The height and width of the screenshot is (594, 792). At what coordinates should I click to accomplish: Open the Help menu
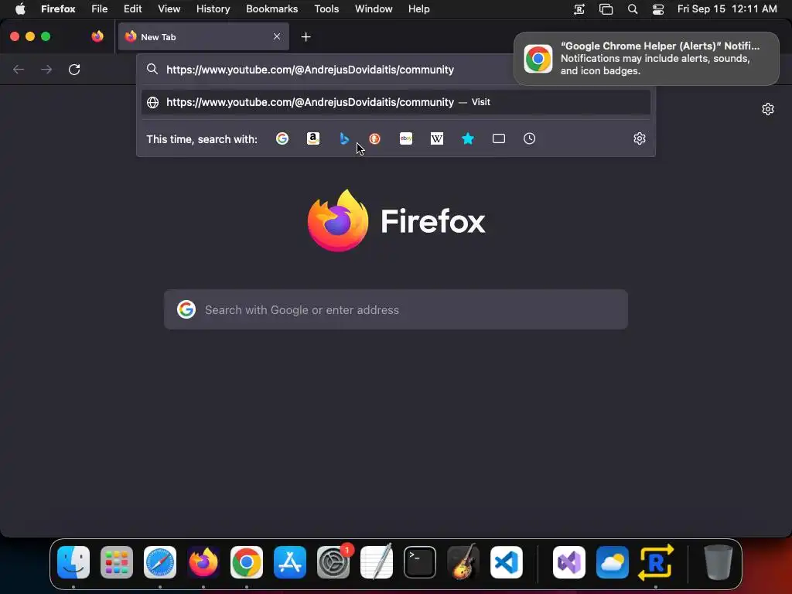point(418,9)
